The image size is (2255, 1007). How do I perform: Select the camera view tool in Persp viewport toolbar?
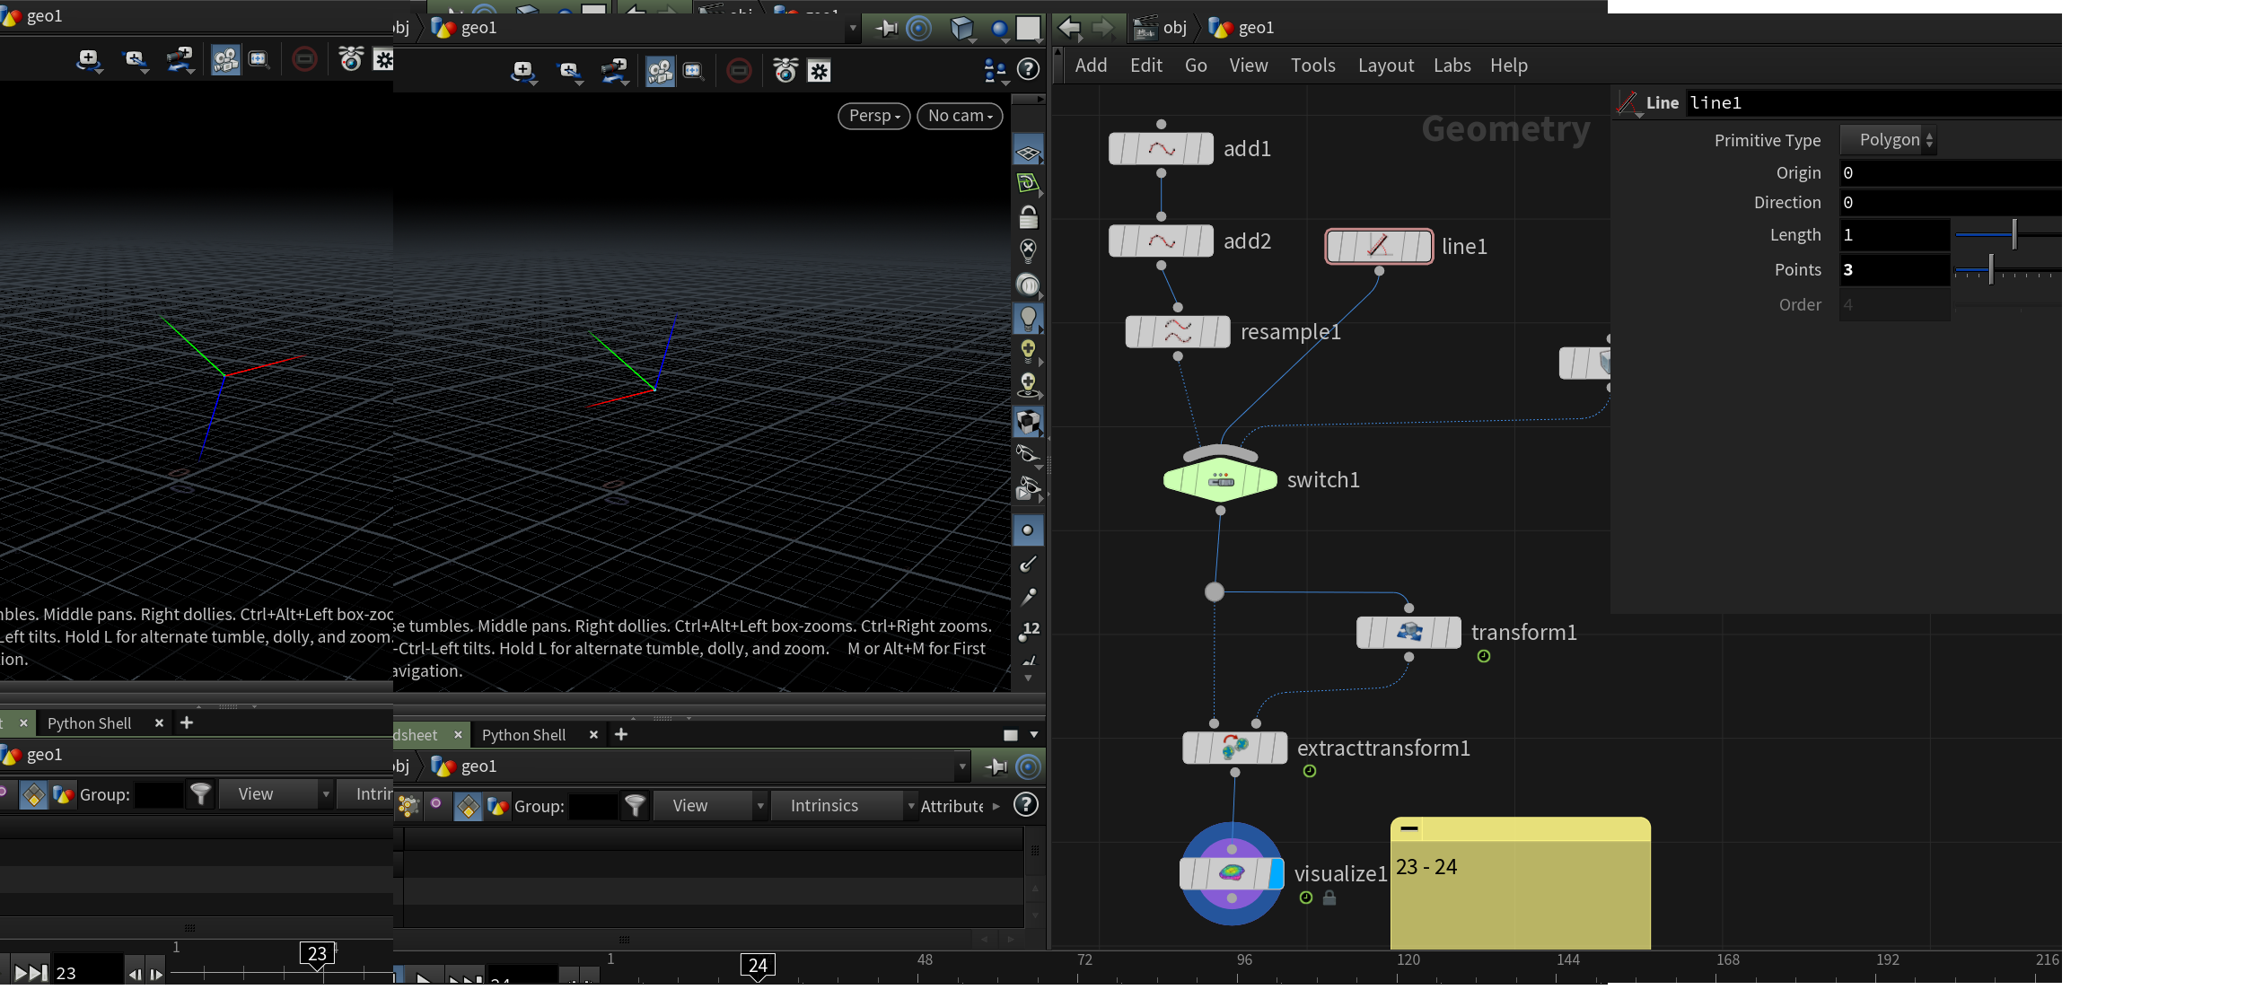click(x=660, y=71)
